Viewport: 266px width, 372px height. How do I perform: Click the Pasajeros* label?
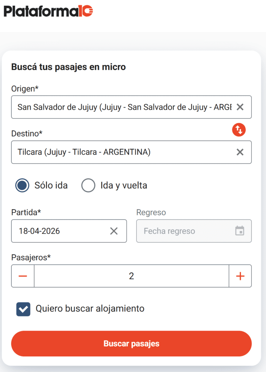31,258
